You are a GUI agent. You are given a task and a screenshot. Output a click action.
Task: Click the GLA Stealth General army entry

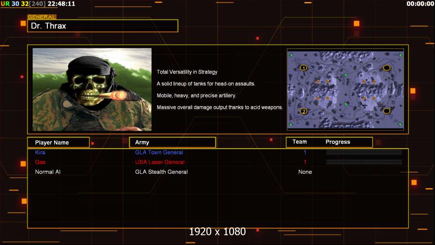tap(161, 172)
